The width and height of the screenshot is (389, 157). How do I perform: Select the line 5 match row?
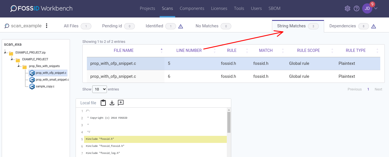234,63
